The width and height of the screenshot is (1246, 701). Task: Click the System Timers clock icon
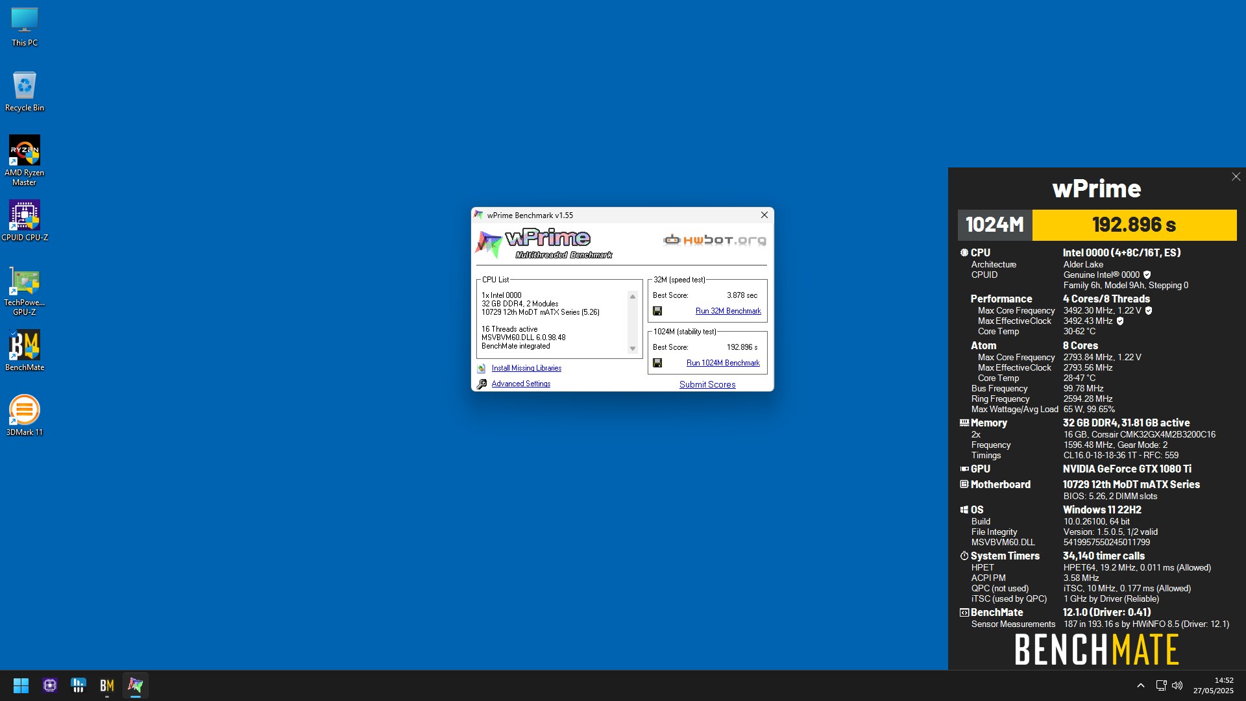tap(964, 556)
